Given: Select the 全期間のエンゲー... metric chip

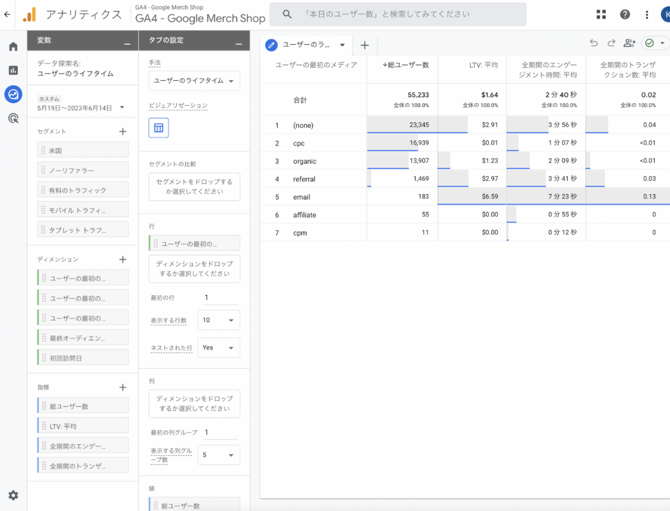Looking at the screenshot, I should 83,446.
